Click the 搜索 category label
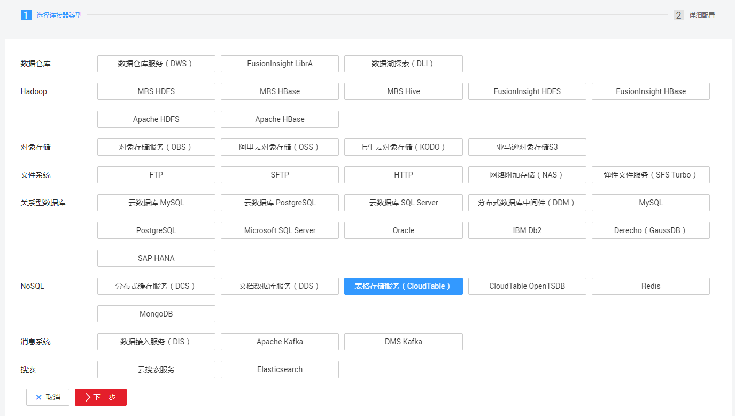The width and height of the screenshot is (735, 416). [28, 369]
